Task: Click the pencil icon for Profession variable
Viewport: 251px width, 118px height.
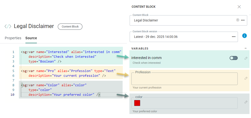Action: click(246, 78)
